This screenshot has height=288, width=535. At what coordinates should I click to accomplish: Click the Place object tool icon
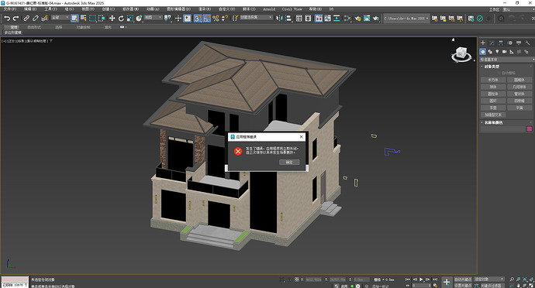139,19
